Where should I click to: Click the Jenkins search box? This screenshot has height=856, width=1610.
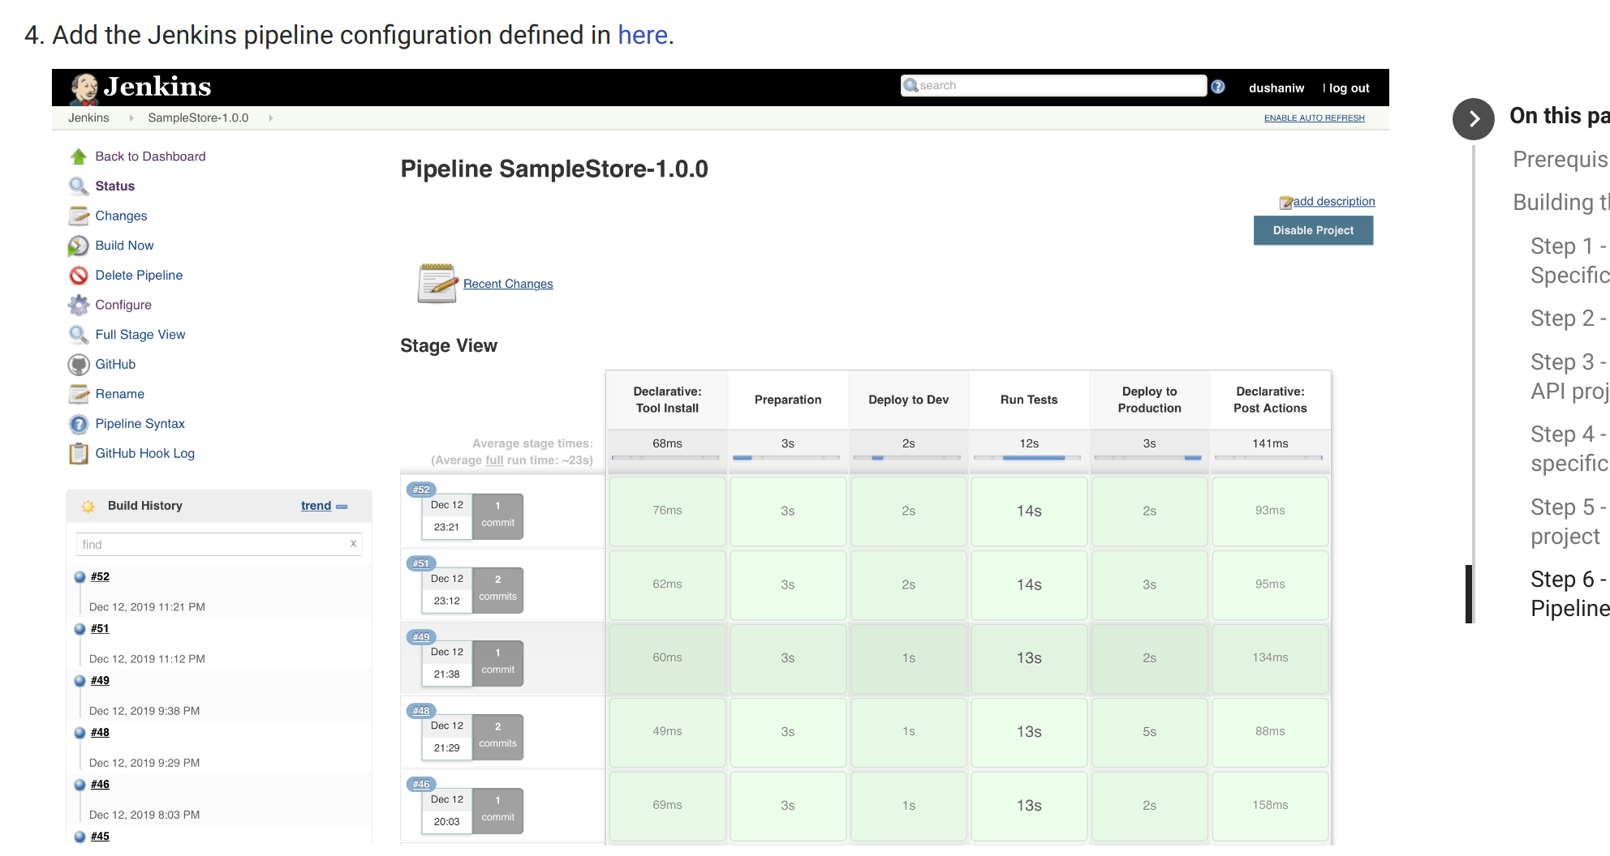(1054, 86)
